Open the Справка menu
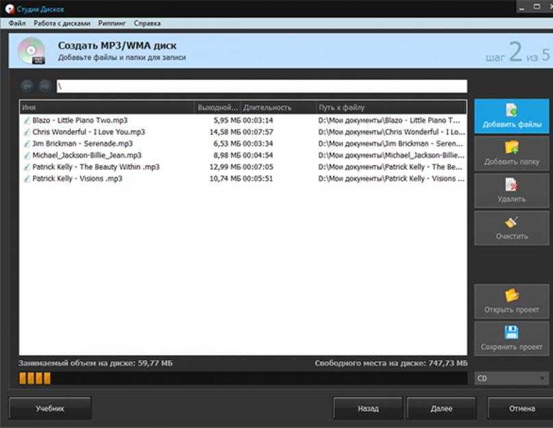The height and width of the screenshot is (428, 553). click(147, 23)
